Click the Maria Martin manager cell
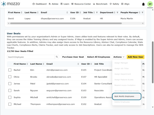 (127, 19)
